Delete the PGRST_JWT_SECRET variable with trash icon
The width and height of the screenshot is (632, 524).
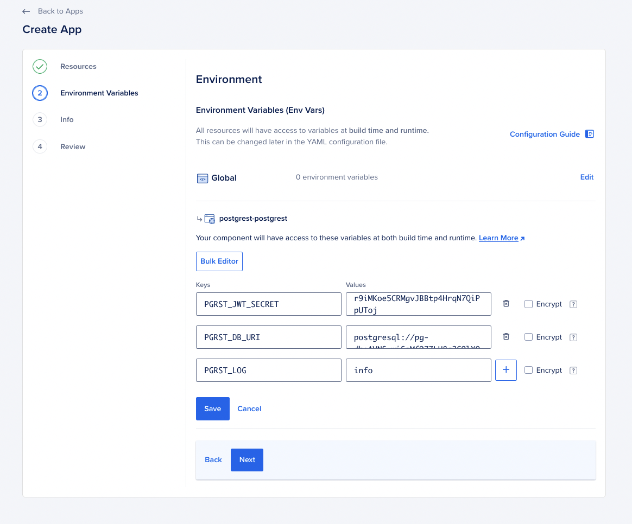(506, 304)
